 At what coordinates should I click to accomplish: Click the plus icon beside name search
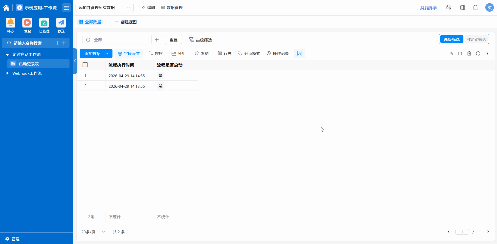[64, 43]
